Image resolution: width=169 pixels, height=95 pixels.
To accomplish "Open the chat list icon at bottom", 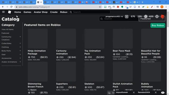I will click(109, 93).
